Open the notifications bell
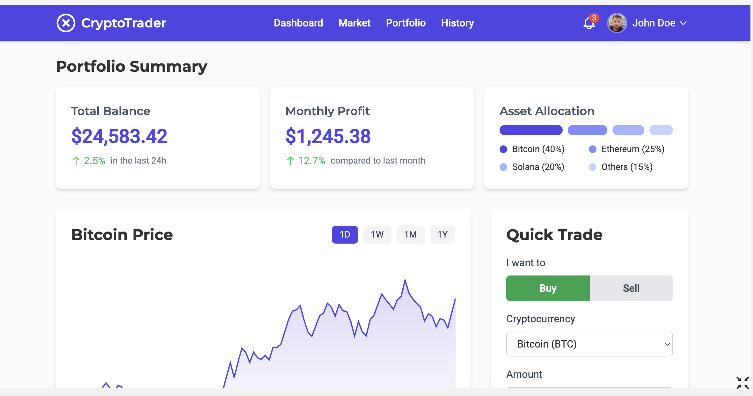This screenshot has height=396, width=753. [x=589, y=23]
